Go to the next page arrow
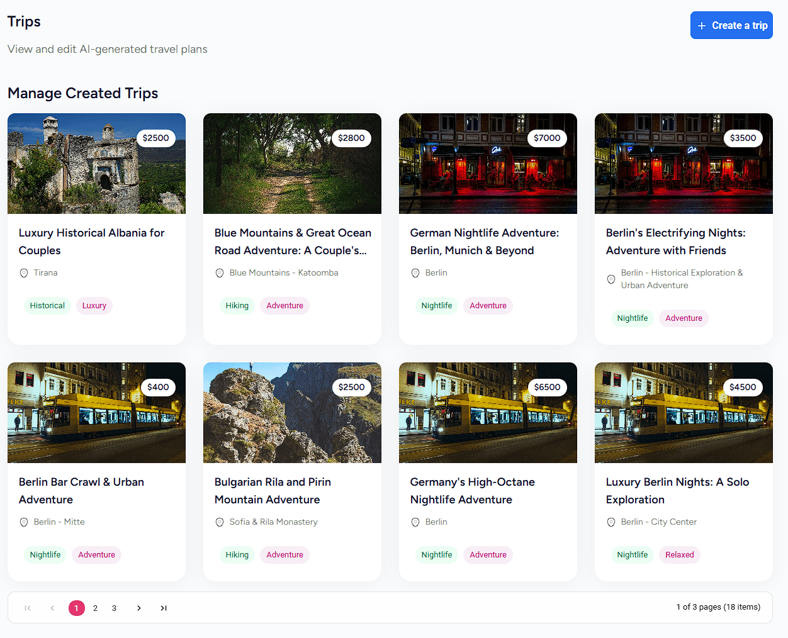 139,608
